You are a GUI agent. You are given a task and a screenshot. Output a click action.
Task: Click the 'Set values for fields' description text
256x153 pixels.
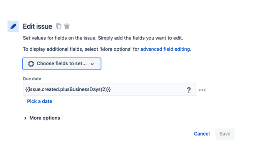(x=103, y=38)
